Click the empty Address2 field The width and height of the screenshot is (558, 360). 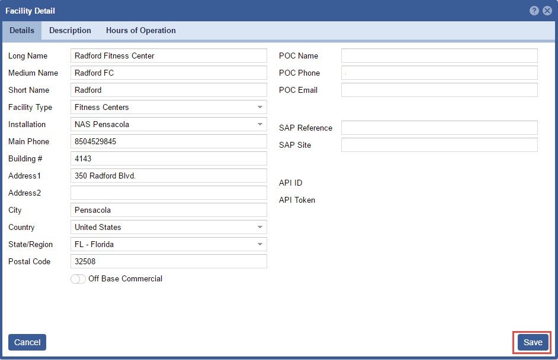[168, 193]
